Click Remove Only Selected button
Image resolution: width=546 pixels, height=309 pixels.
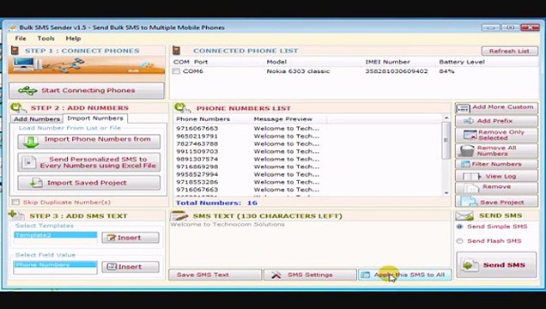coord(496,135)
